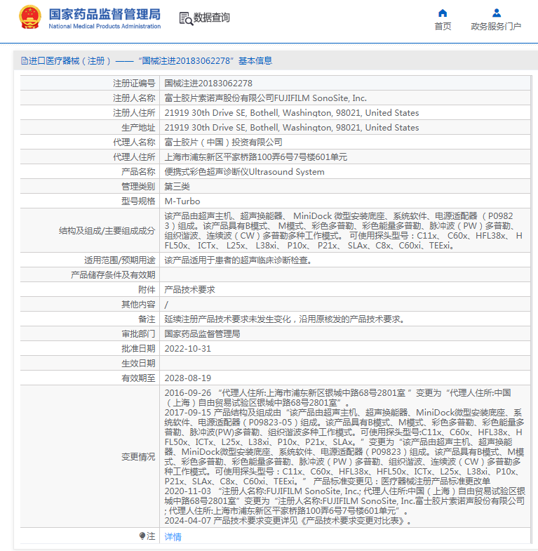Click 国家药品监督管理局 header title

pyautogui.click(x=105, y=15)
